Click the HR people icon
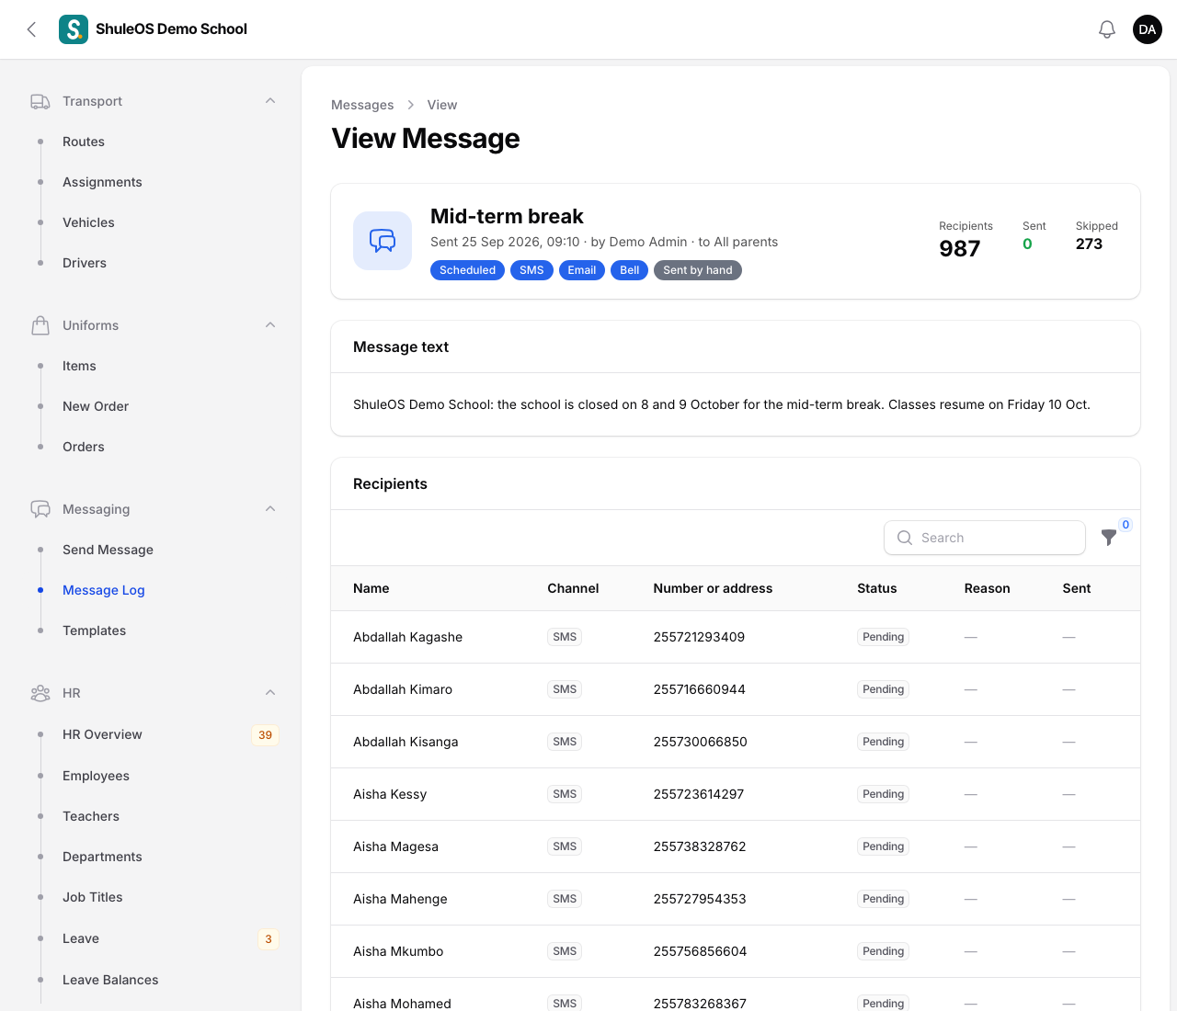The height and width of the screenshot is (1011, 1177). tap(40, 693)
